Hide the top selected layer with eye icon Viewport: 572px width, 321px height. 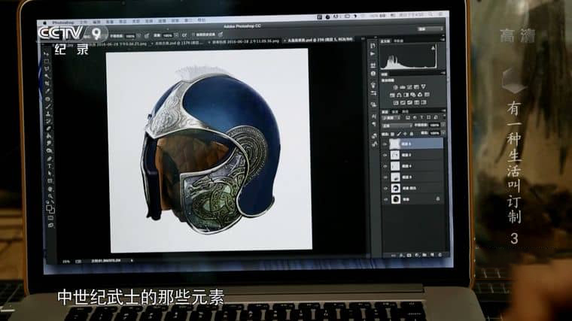tap(385, 143)
